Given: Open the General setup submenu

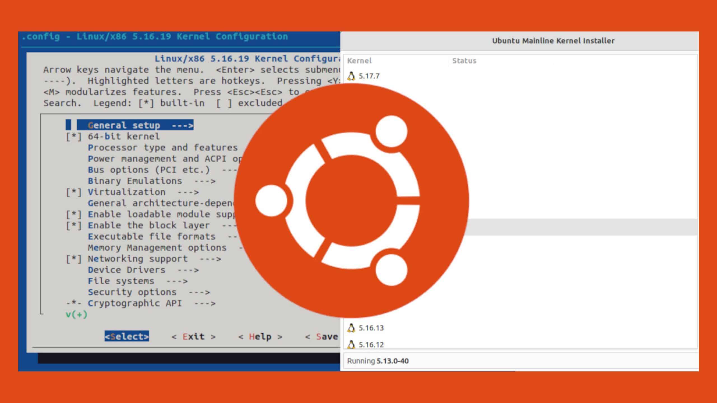Looking at the screenshot, I should 135,125.
